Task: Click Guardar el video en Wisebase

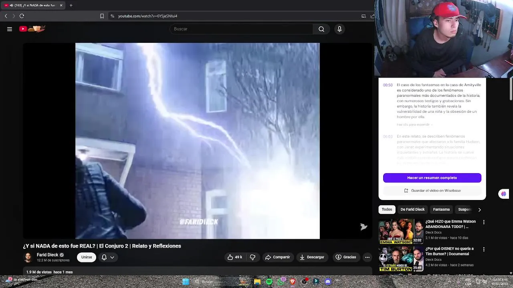Action: [432, 191]
